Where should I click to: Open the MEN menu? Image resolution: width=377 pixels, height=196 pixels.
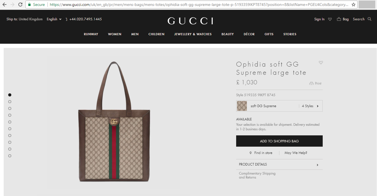pyautogui.click(x=135, y=34)
